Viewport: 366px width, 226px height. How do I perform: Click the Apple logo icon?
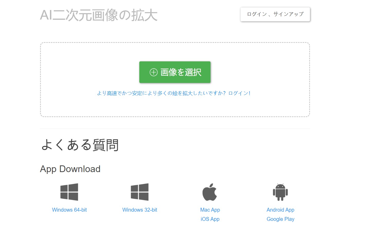pos(210,192)
